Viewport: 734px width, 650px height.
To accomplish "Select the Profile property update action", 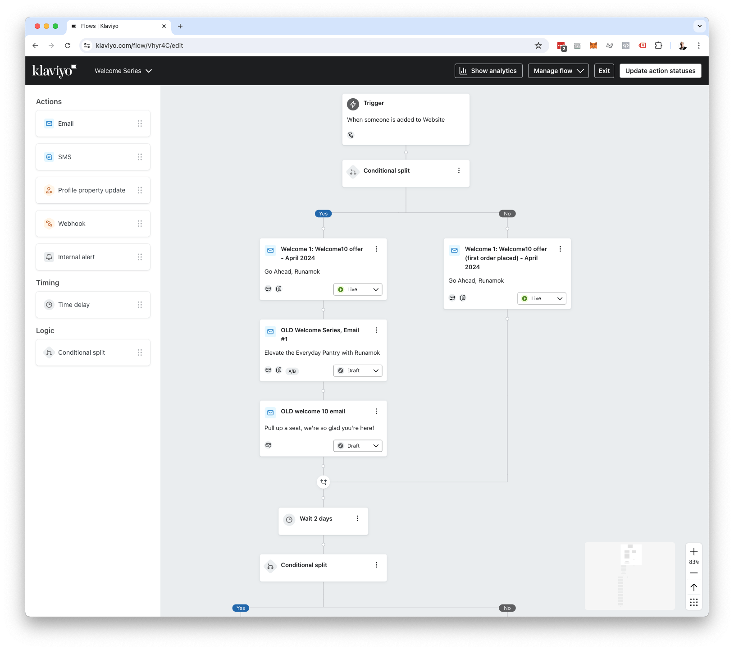I will click(x=93, y=190).
